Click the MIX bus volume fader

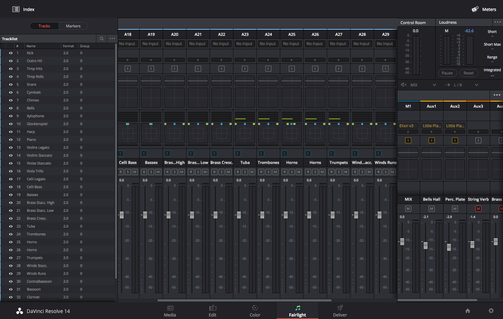coord(402,242)
